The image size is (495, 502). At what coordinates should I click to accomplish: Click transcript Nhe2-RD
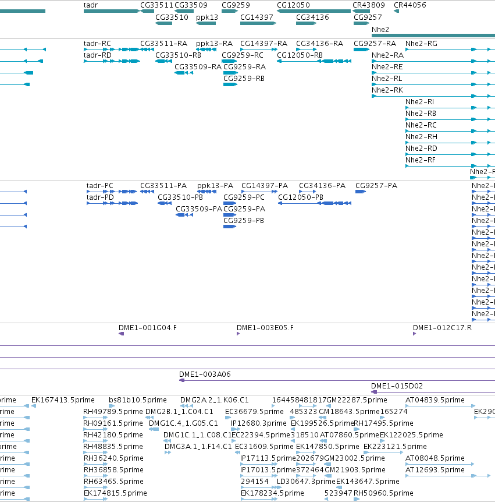click(x=421, y=149)
